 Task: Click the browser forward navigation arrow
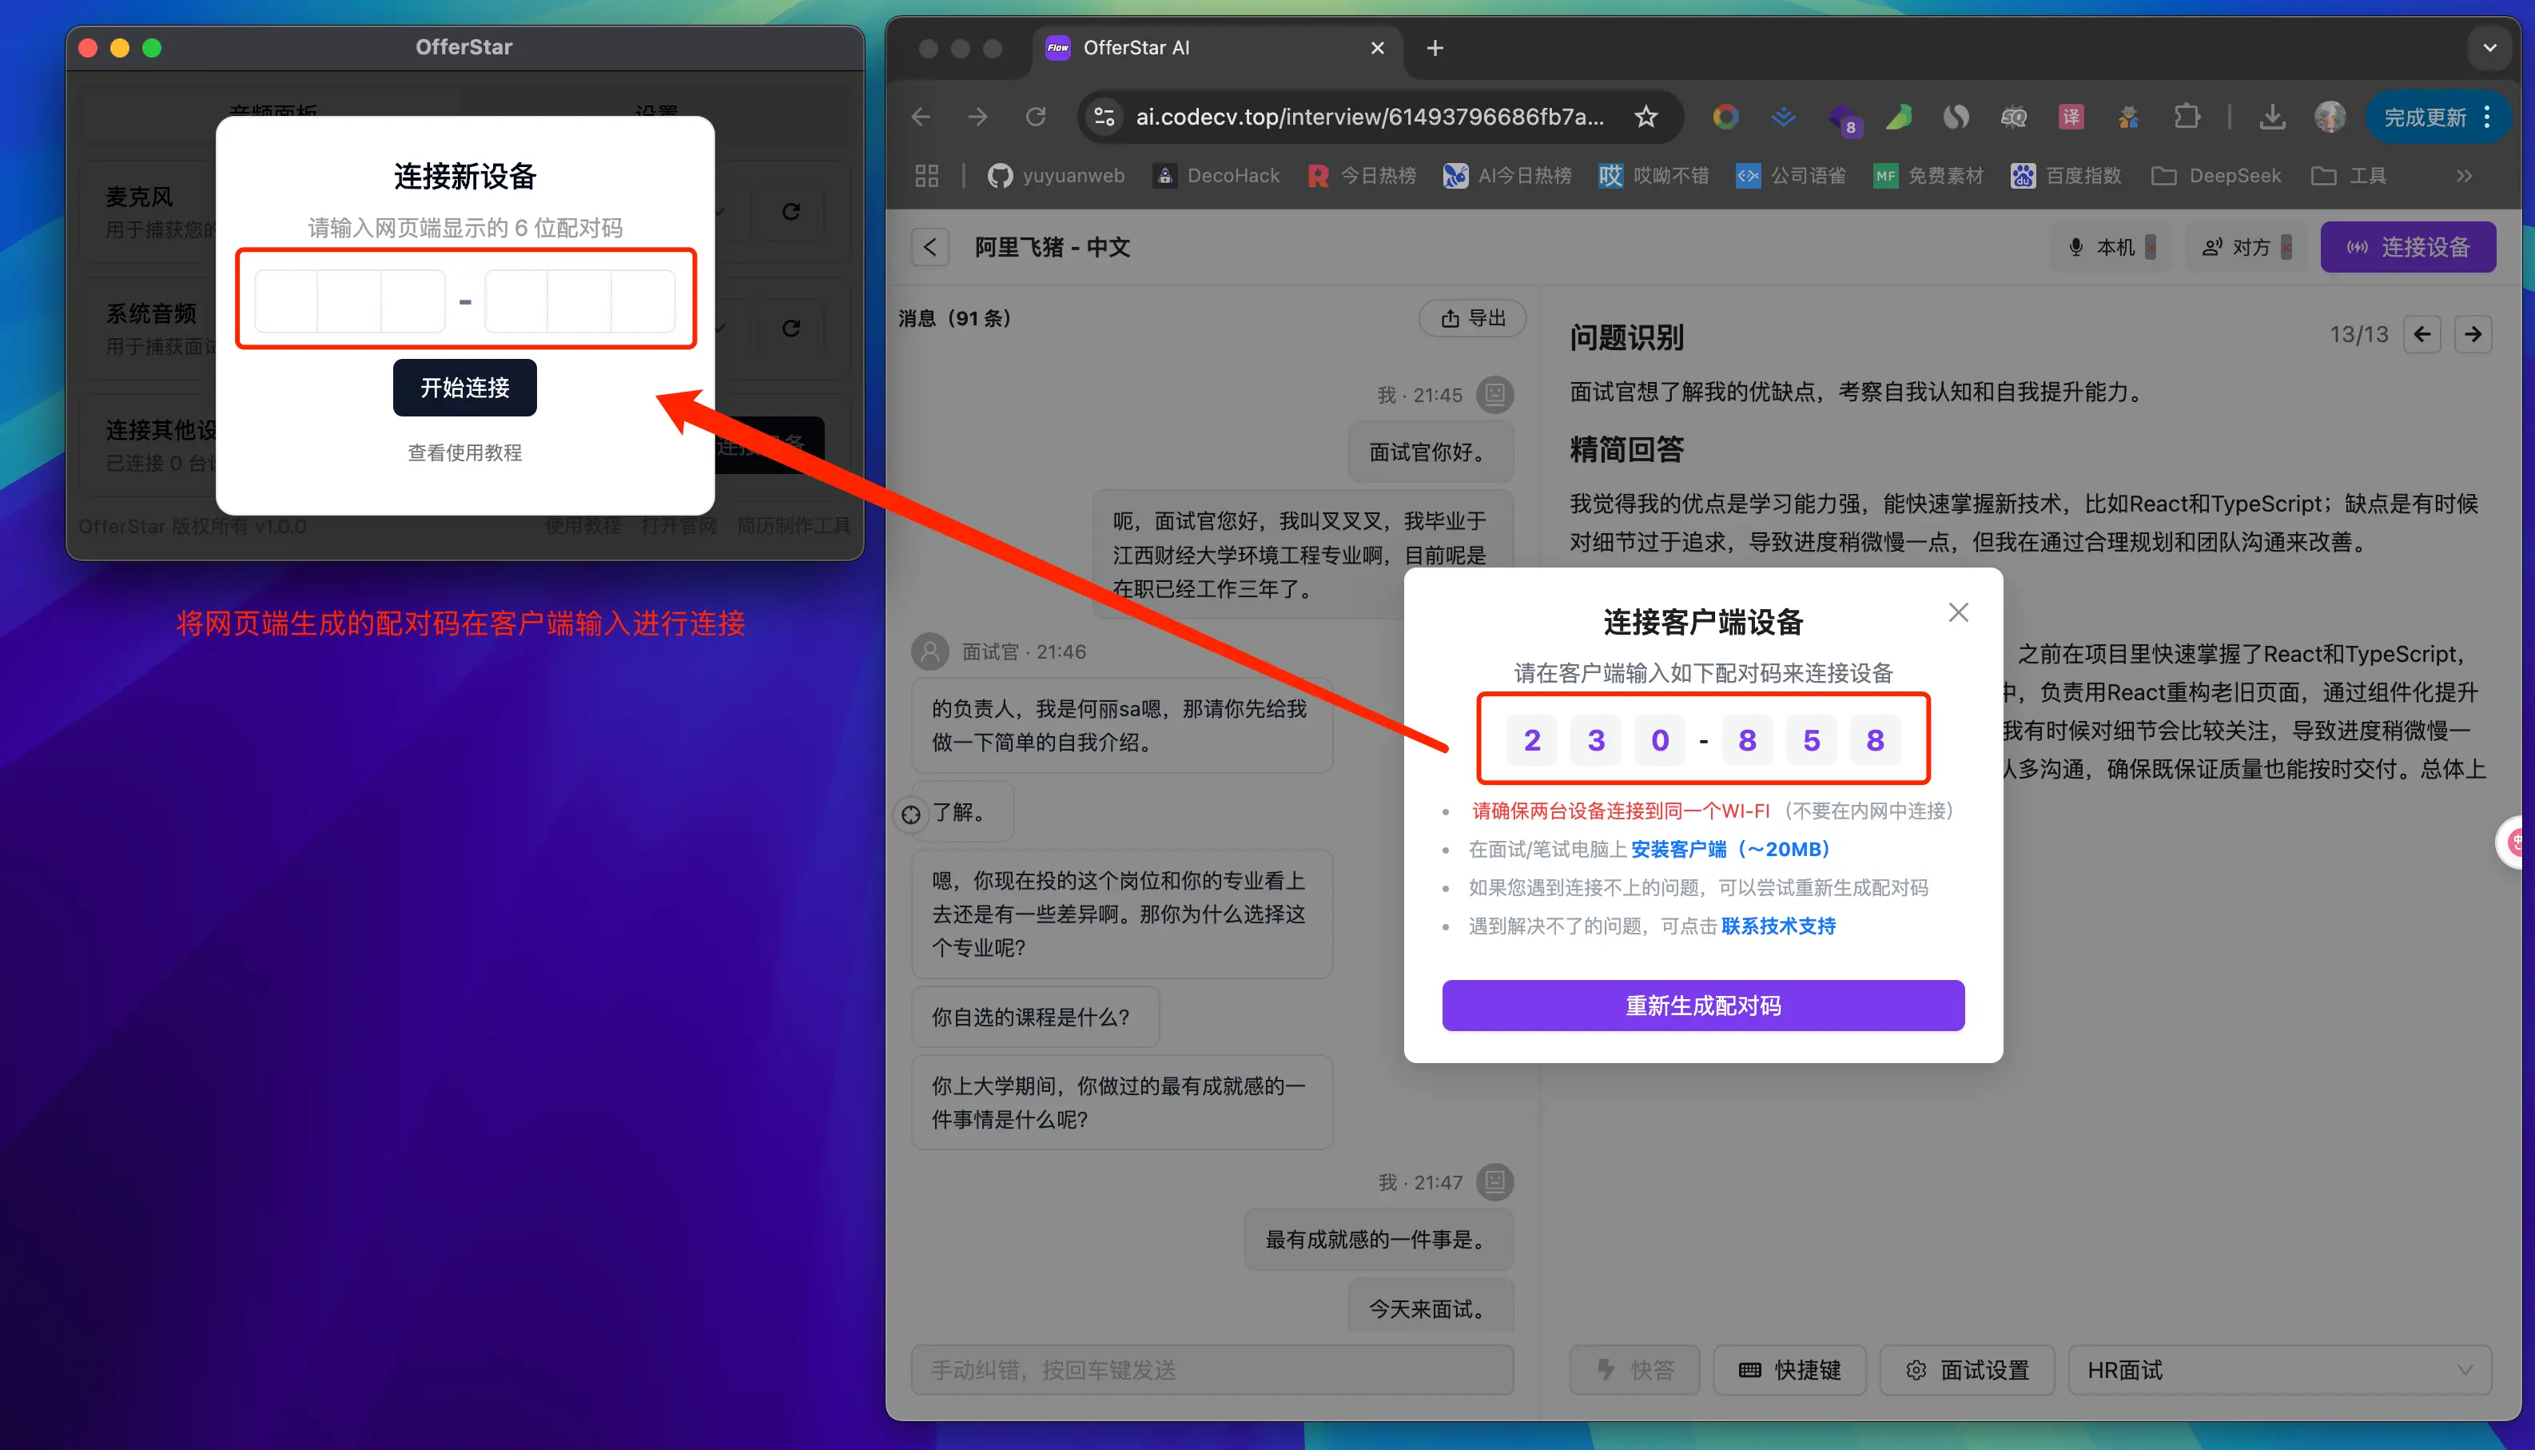click(x=977, y=118)
